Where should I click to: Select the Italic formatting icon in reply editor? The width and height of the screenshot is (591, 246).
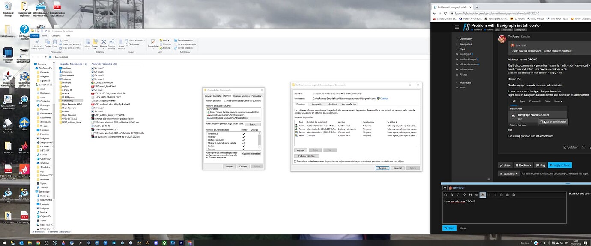458,195
